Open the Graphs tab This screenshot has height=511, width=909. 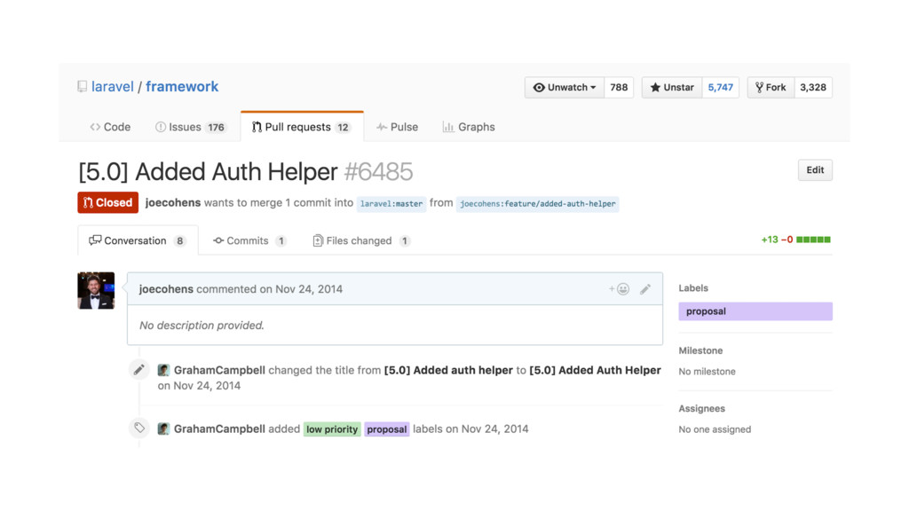click(469, 127)
